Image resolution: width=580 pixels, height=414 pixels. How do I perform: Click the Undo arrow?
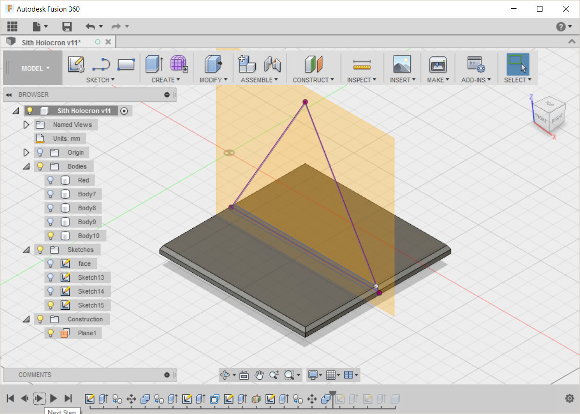click(91, 26)
